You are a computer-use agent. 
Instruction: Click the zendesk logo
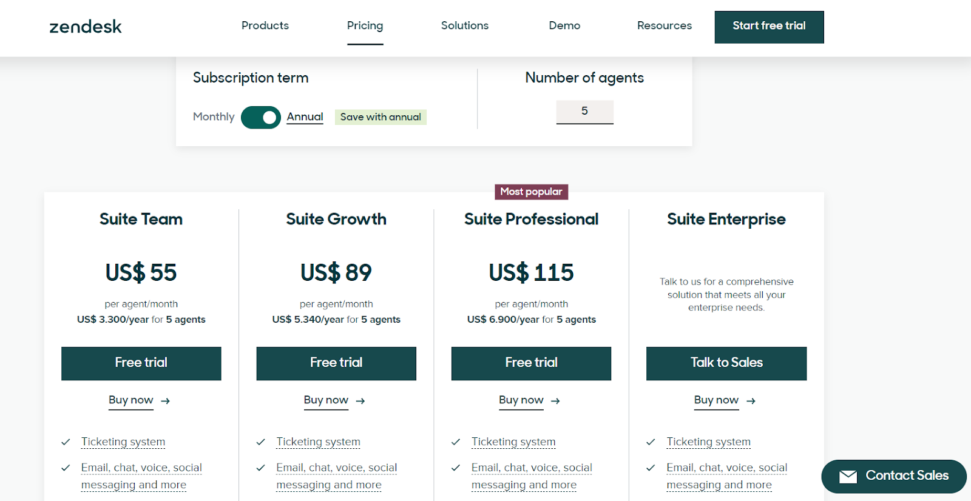(85, 26)
